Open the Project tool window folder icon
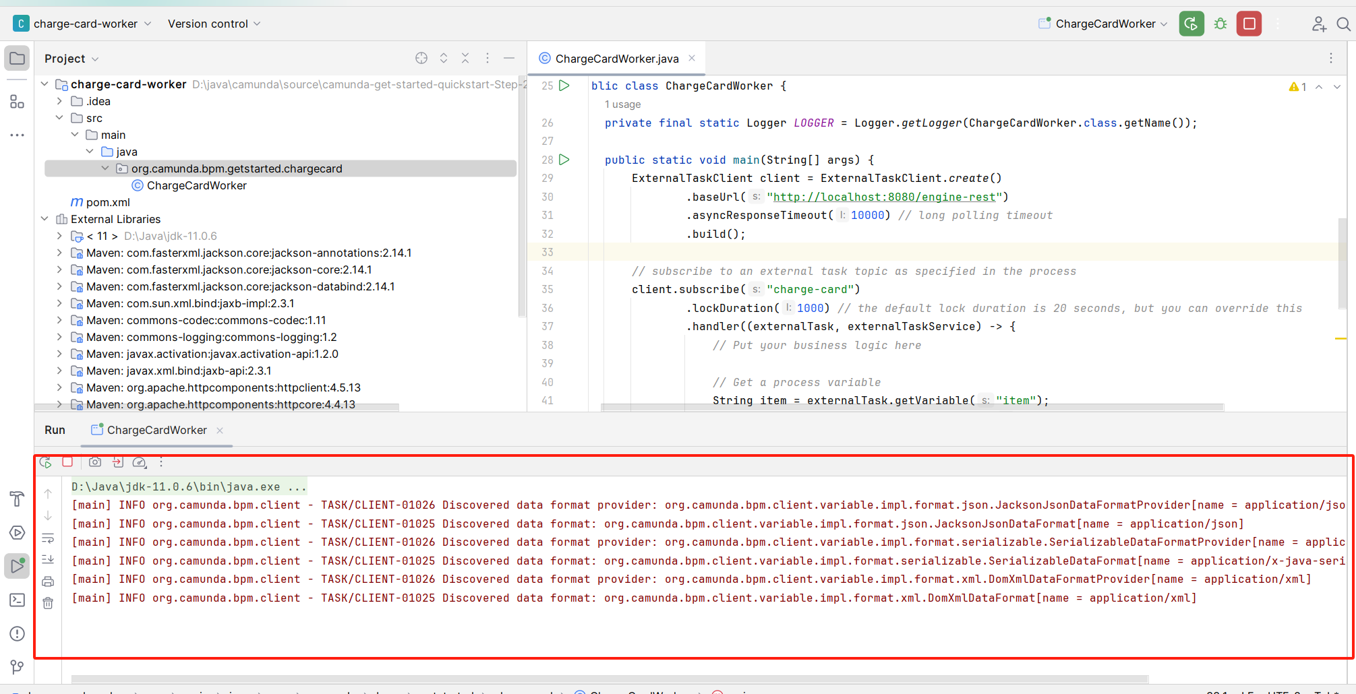Viewport: 1356px width, 694px height. coord(17,59)
